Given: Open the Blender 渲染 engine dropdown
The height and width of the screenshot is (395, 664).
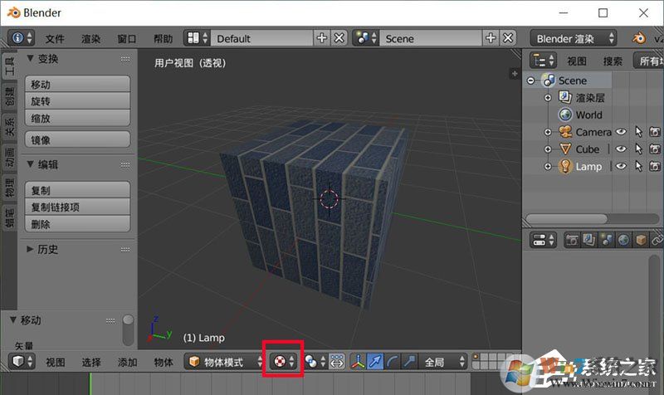Looking at the screenshot, I should [574, 38].
